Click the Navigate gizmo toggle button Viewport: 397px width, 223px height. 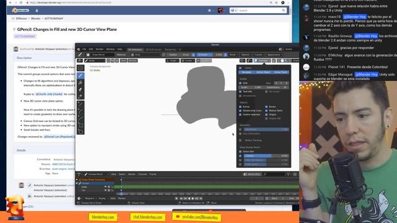(246, 72)
